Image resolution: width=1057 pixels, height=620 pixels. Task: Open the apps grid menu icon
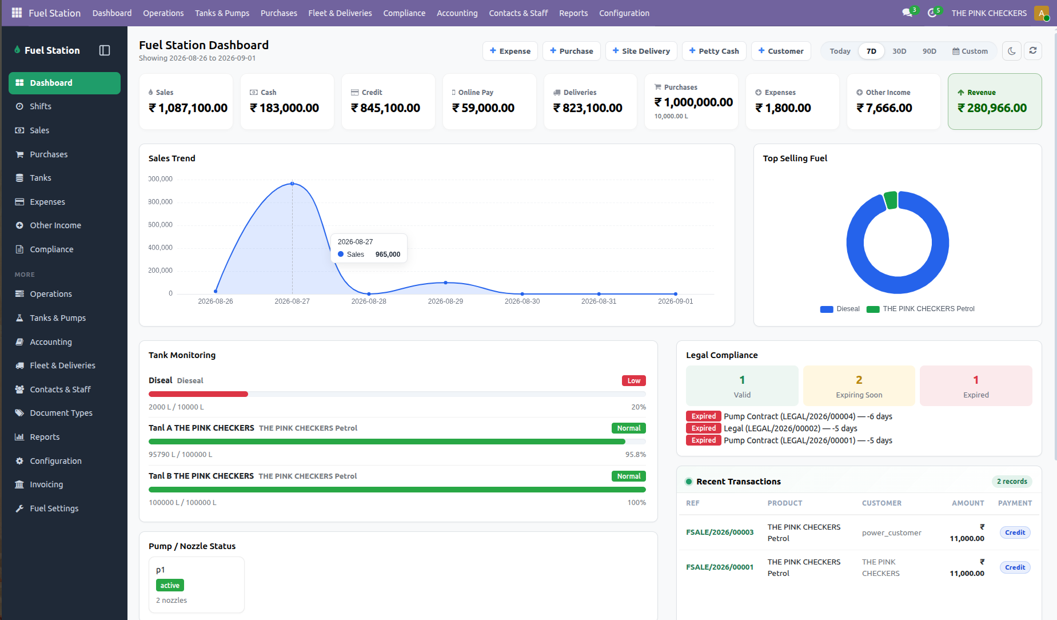17,13
